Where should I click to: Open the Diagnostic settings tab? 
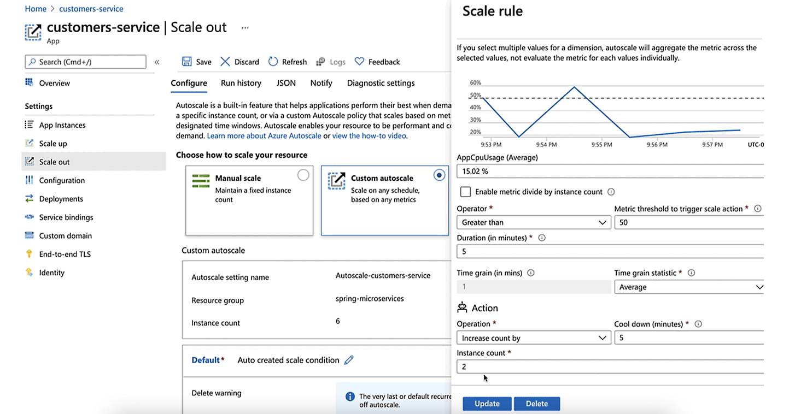pos(381,83)
